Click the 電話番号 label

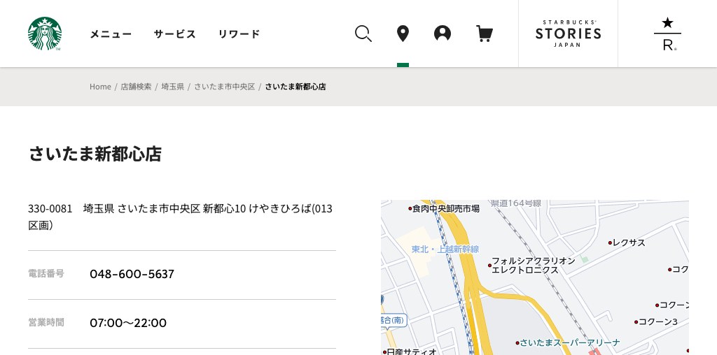[x=46, y=273]
